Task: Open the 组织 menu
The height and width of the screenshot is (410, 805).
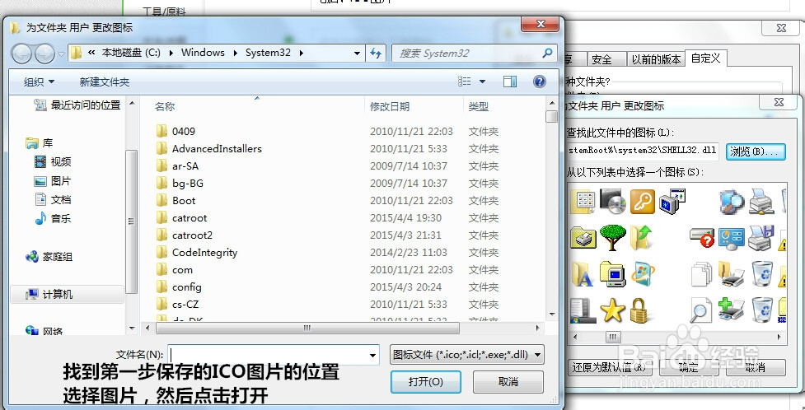Action: click(x=39, y=82)
